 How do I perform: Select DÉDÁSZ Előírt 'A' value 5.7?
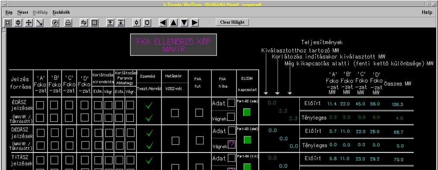333,131
